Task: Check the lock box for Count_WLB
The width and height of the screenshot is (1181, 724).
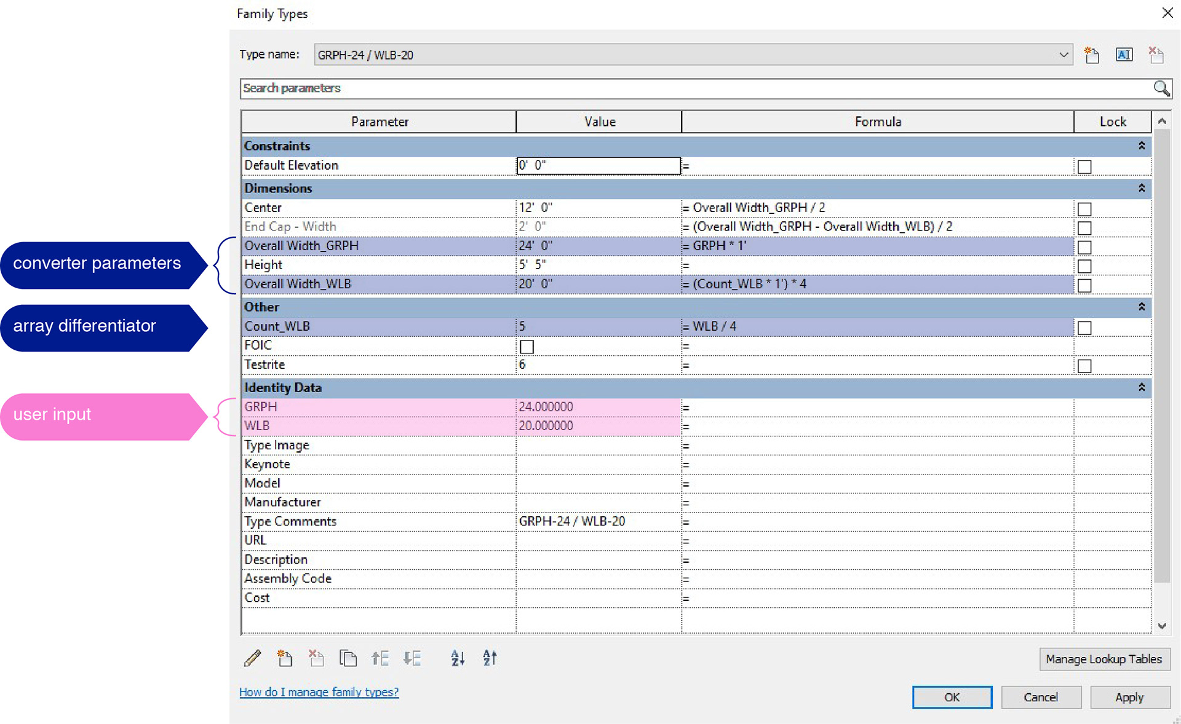Action: click(x=1084, y=328)
